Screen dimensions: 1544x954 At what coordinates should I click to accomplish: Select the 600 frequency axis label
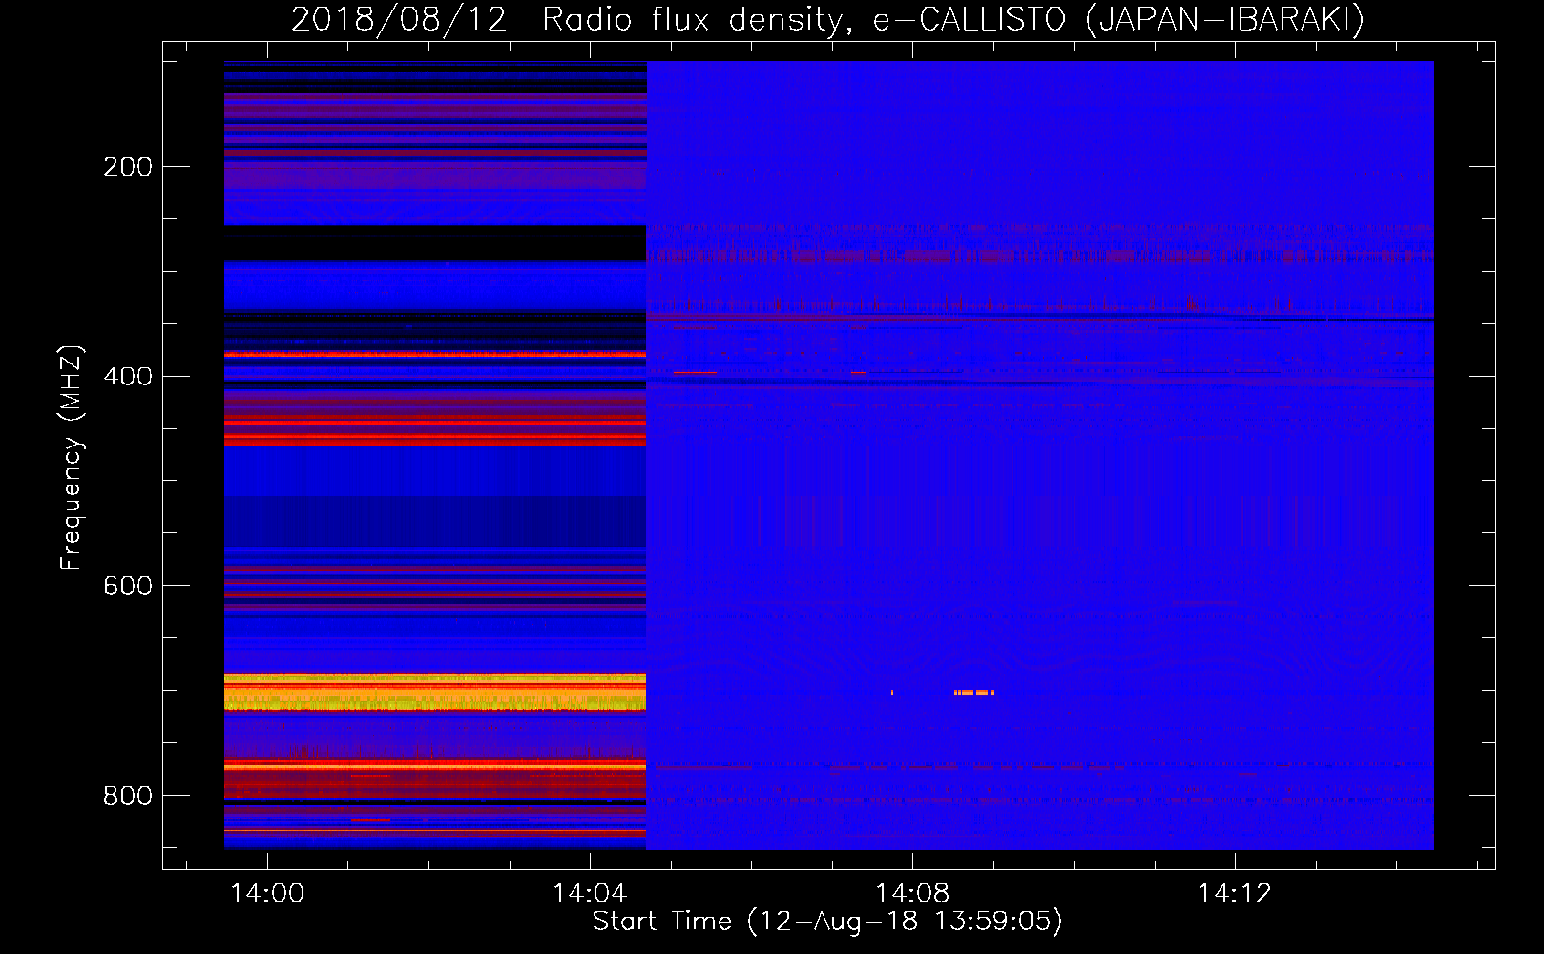tap(128, 586)
